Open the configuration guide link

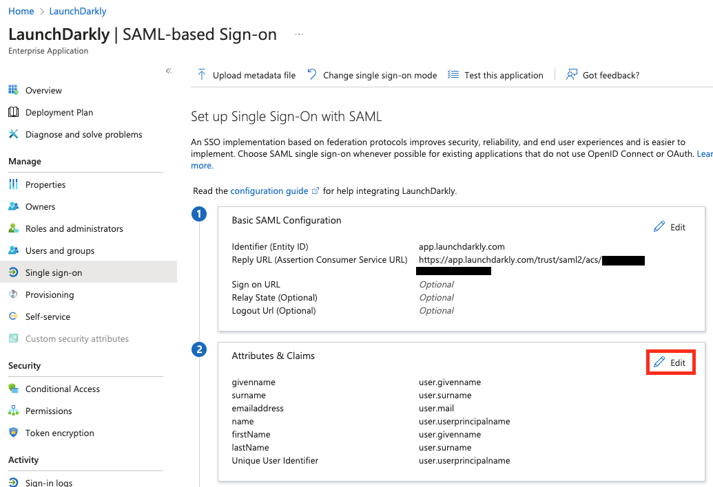coord(269,191)
